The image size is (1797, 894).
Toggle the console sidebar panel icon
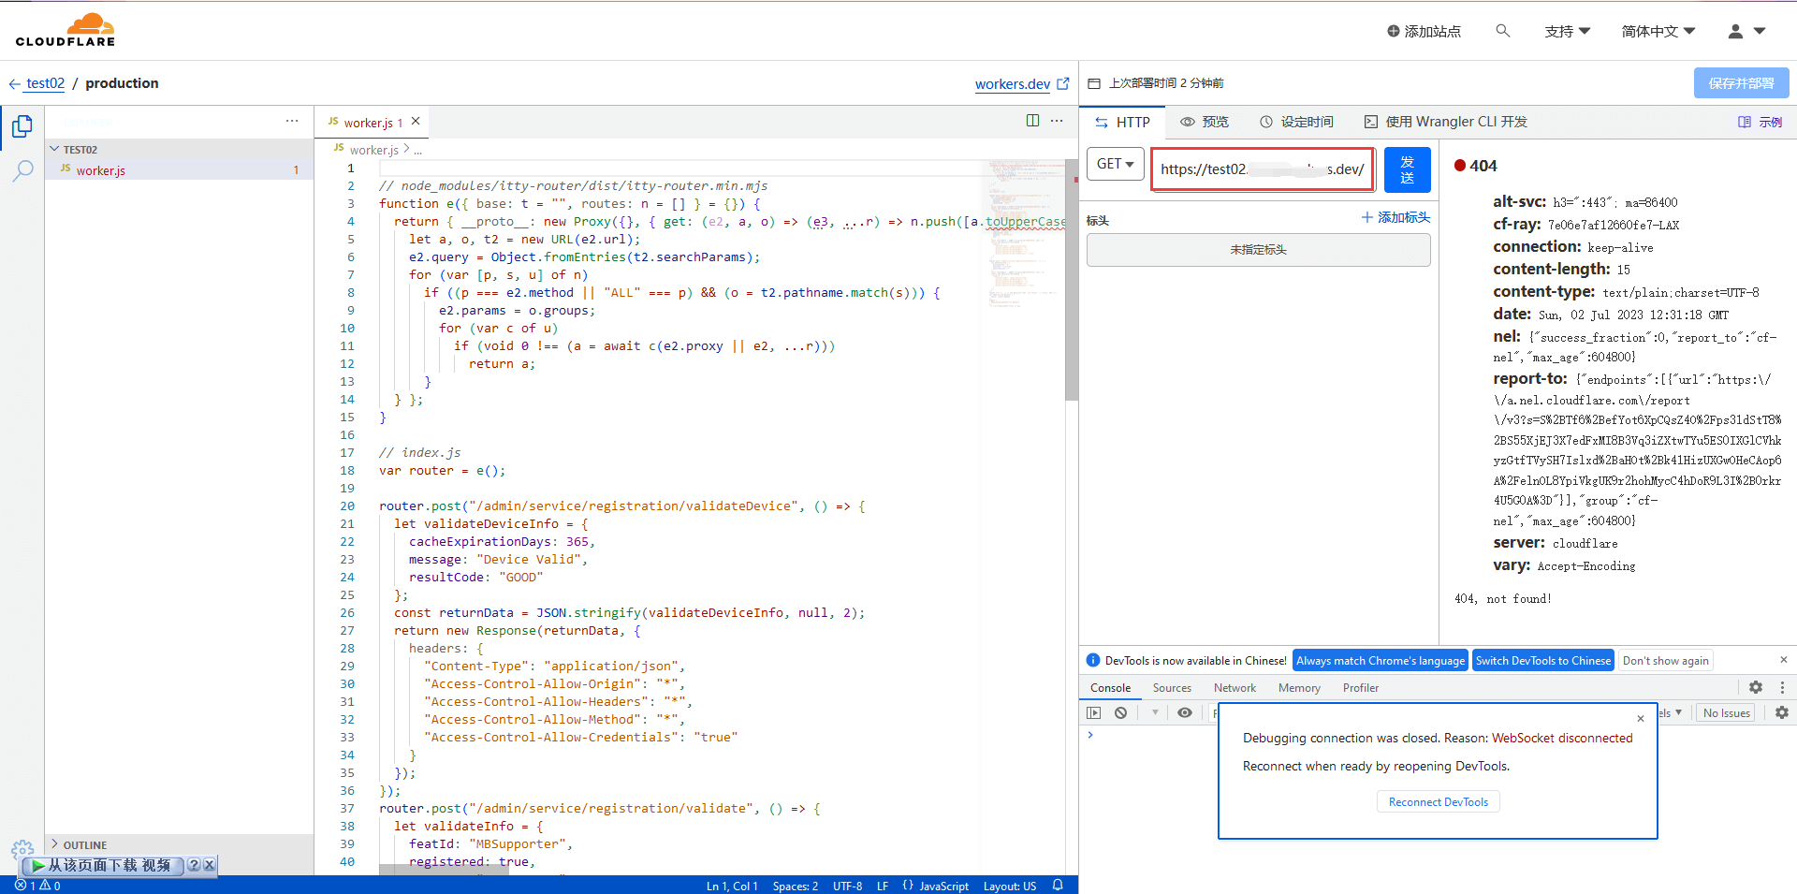pos(1093,713)
